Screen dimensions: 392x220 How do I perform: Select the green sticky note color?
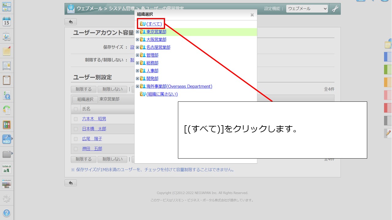[x=388, y=69]
